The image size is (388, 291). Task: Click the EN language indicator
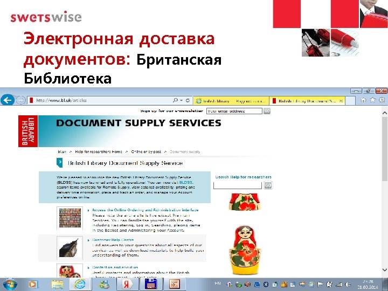(218, 283)
